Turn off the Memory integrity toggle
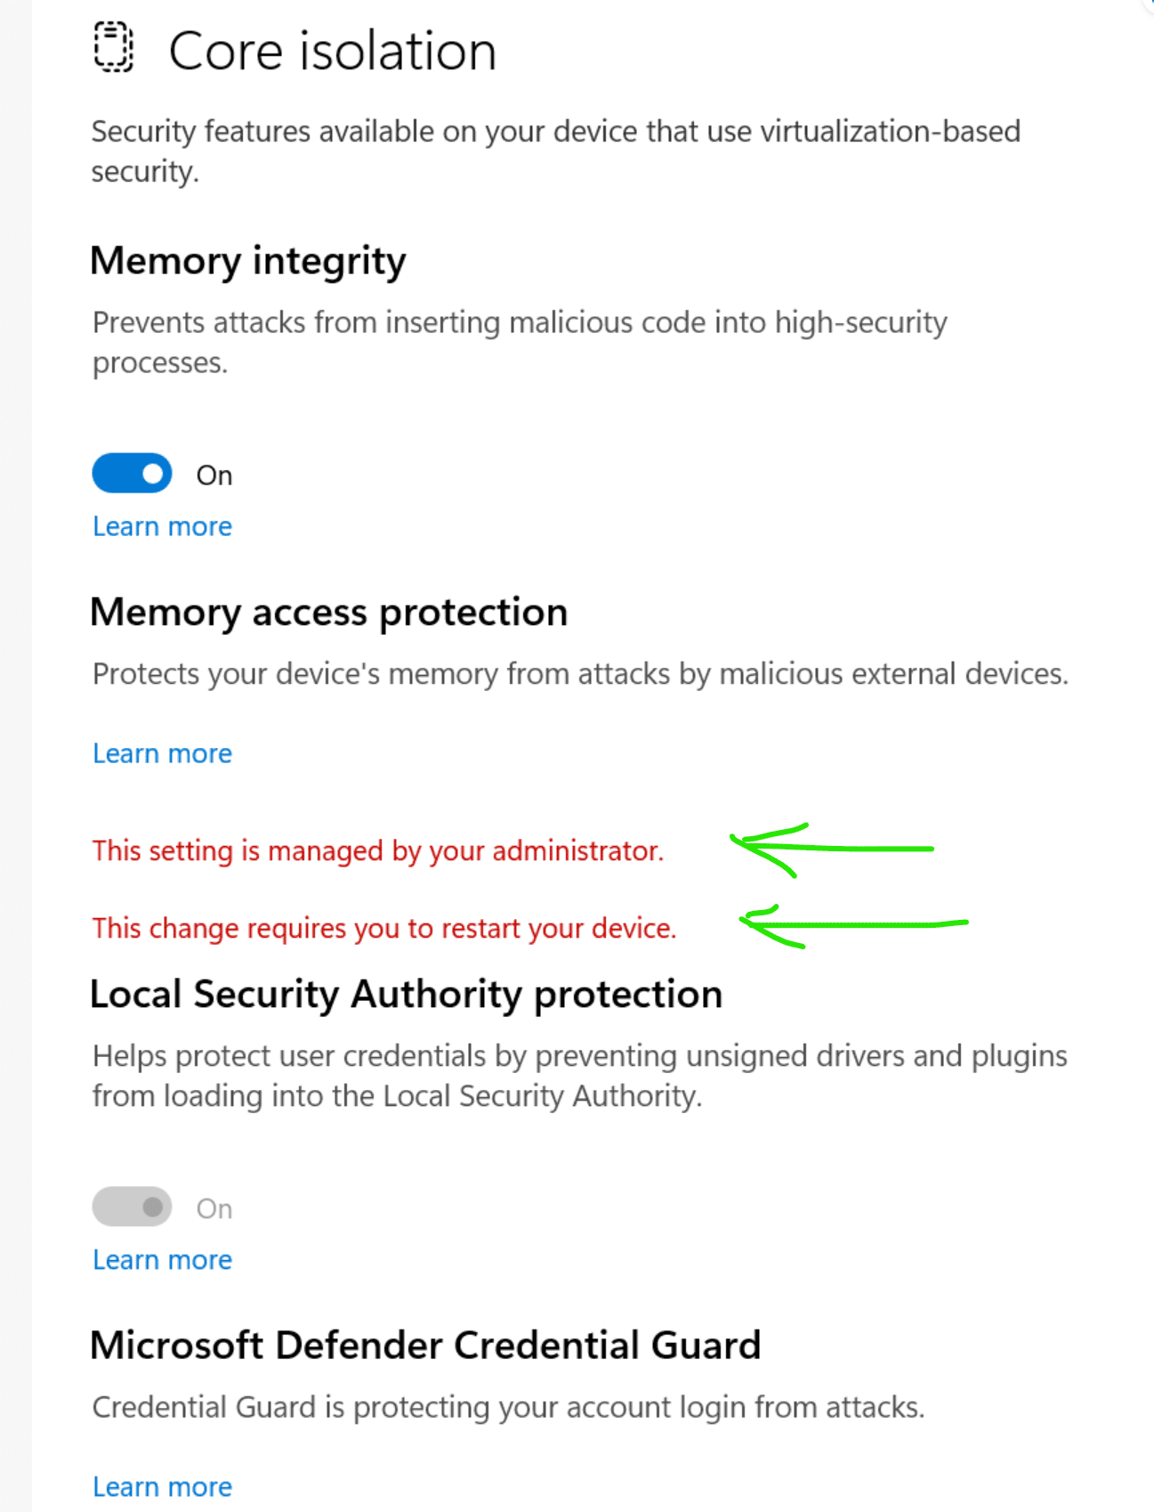 point(132,473)
